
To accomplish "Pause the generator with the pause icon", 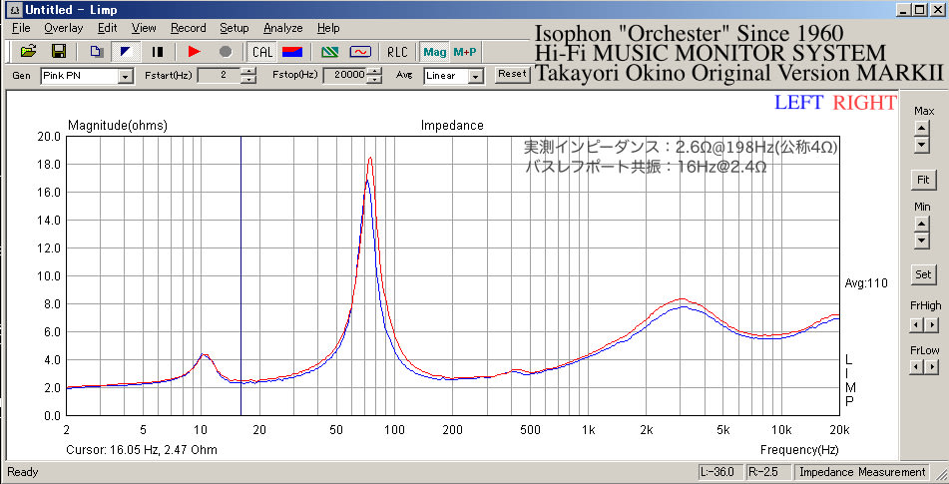I will tap(158, 52).
